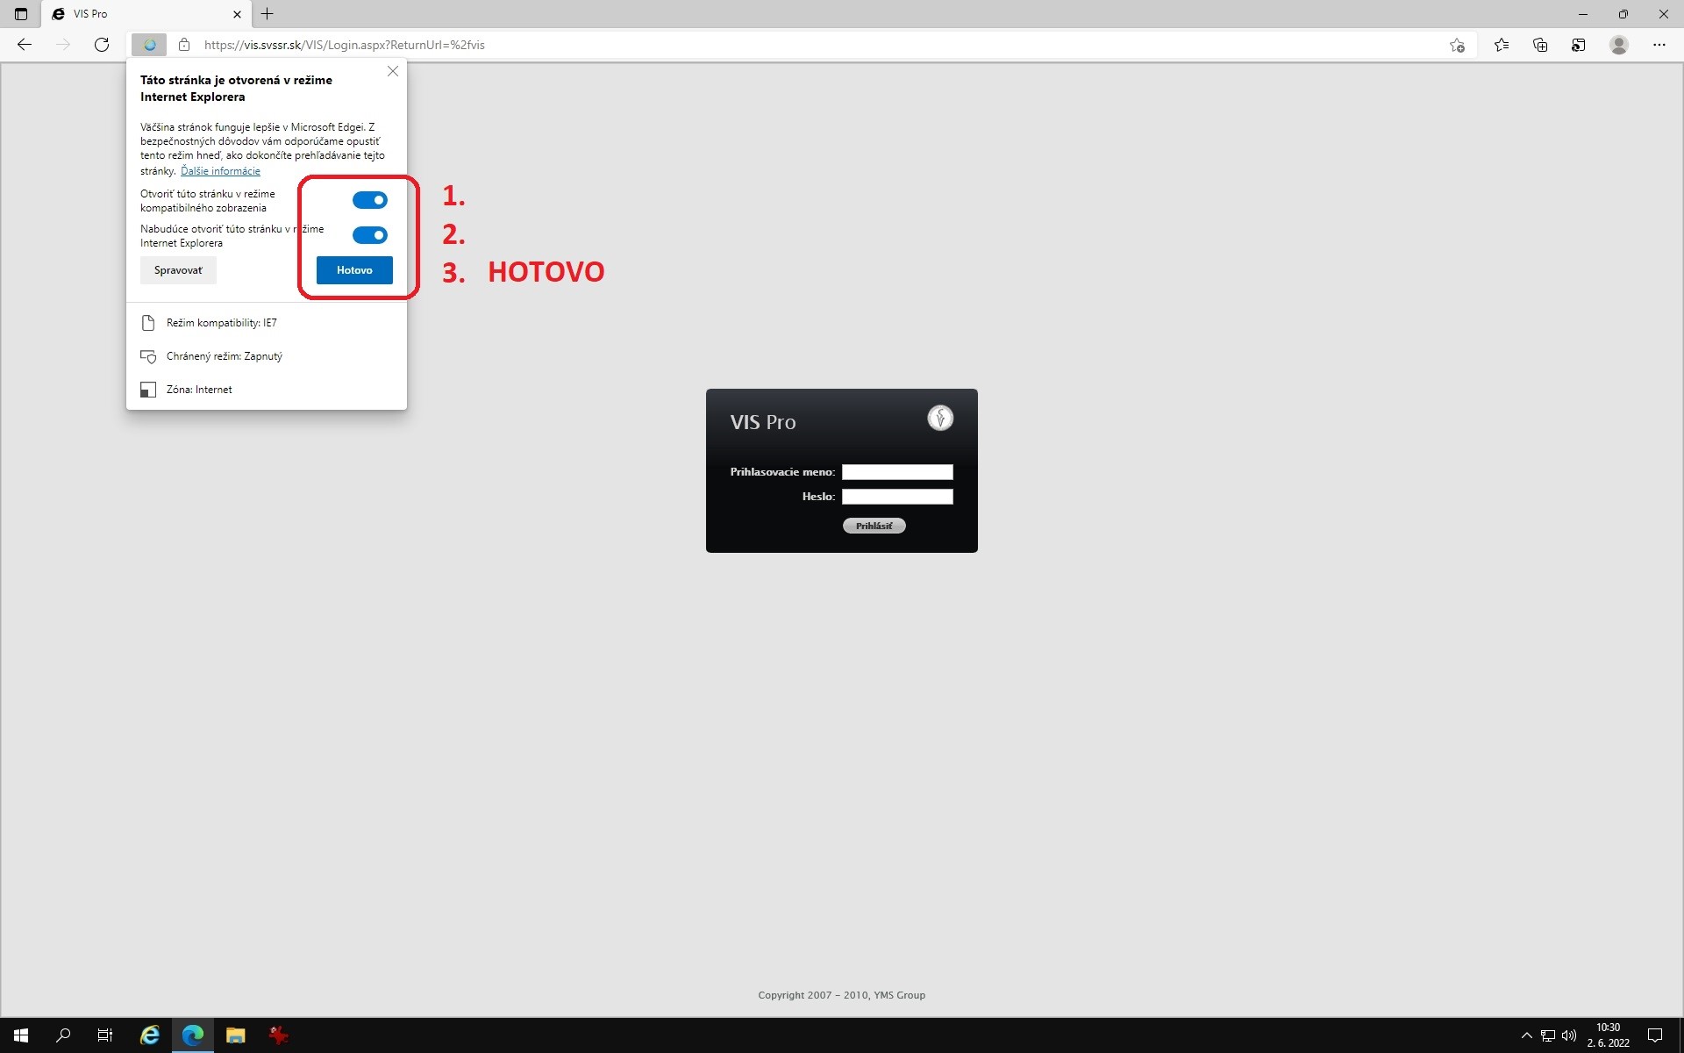Click the Spravovať button
Image resolution: width=1684 pixels, height=1053 pixels.
tap(178, 270)
